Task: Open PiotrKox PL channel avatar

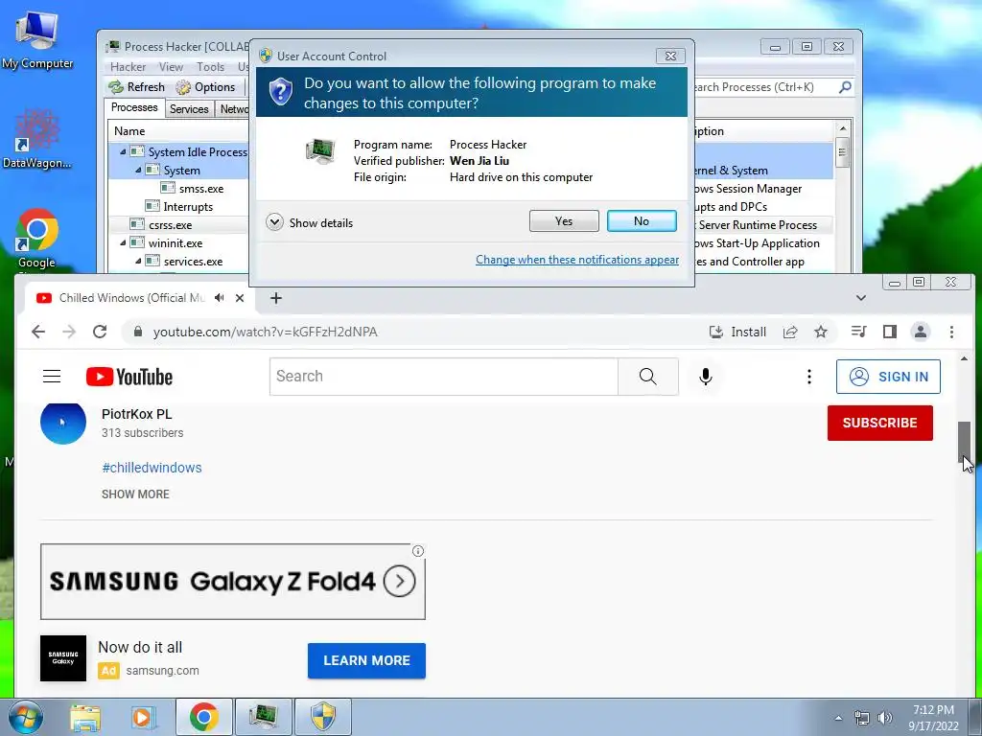Action: pos(62,423)
